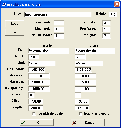Click the Pen data field
Image resolution: width=121 pixels, height=128 pixels.
(106, 23)
